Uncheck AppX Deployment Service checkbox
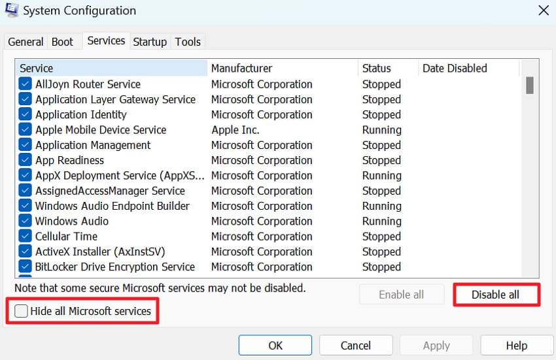Image resolution: width=556 pixels, height=360 pixels. tap(25, 175)
